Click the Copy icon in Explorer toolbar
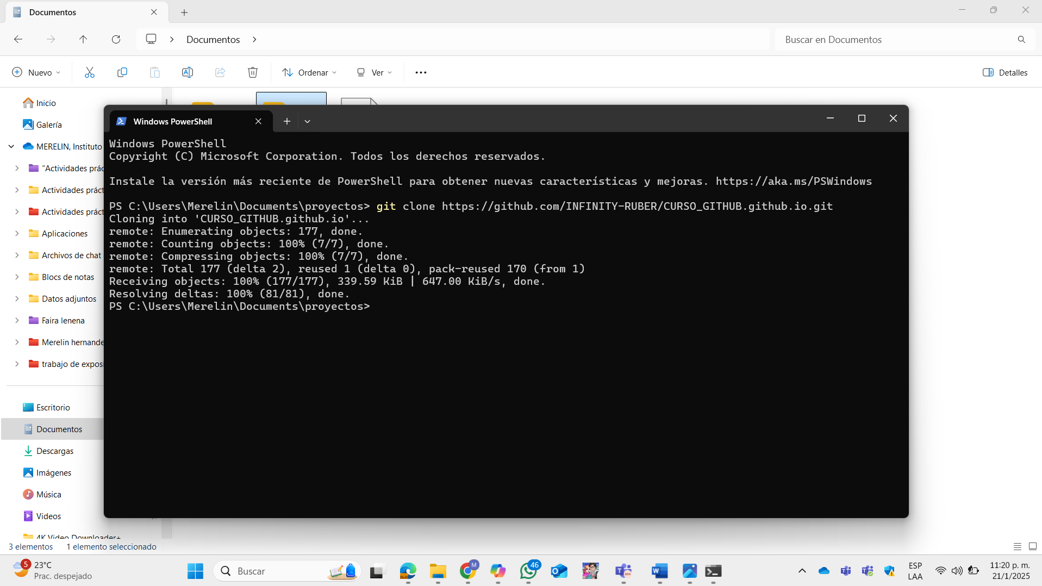1042x586 pixels. click(x=122, y=72)
